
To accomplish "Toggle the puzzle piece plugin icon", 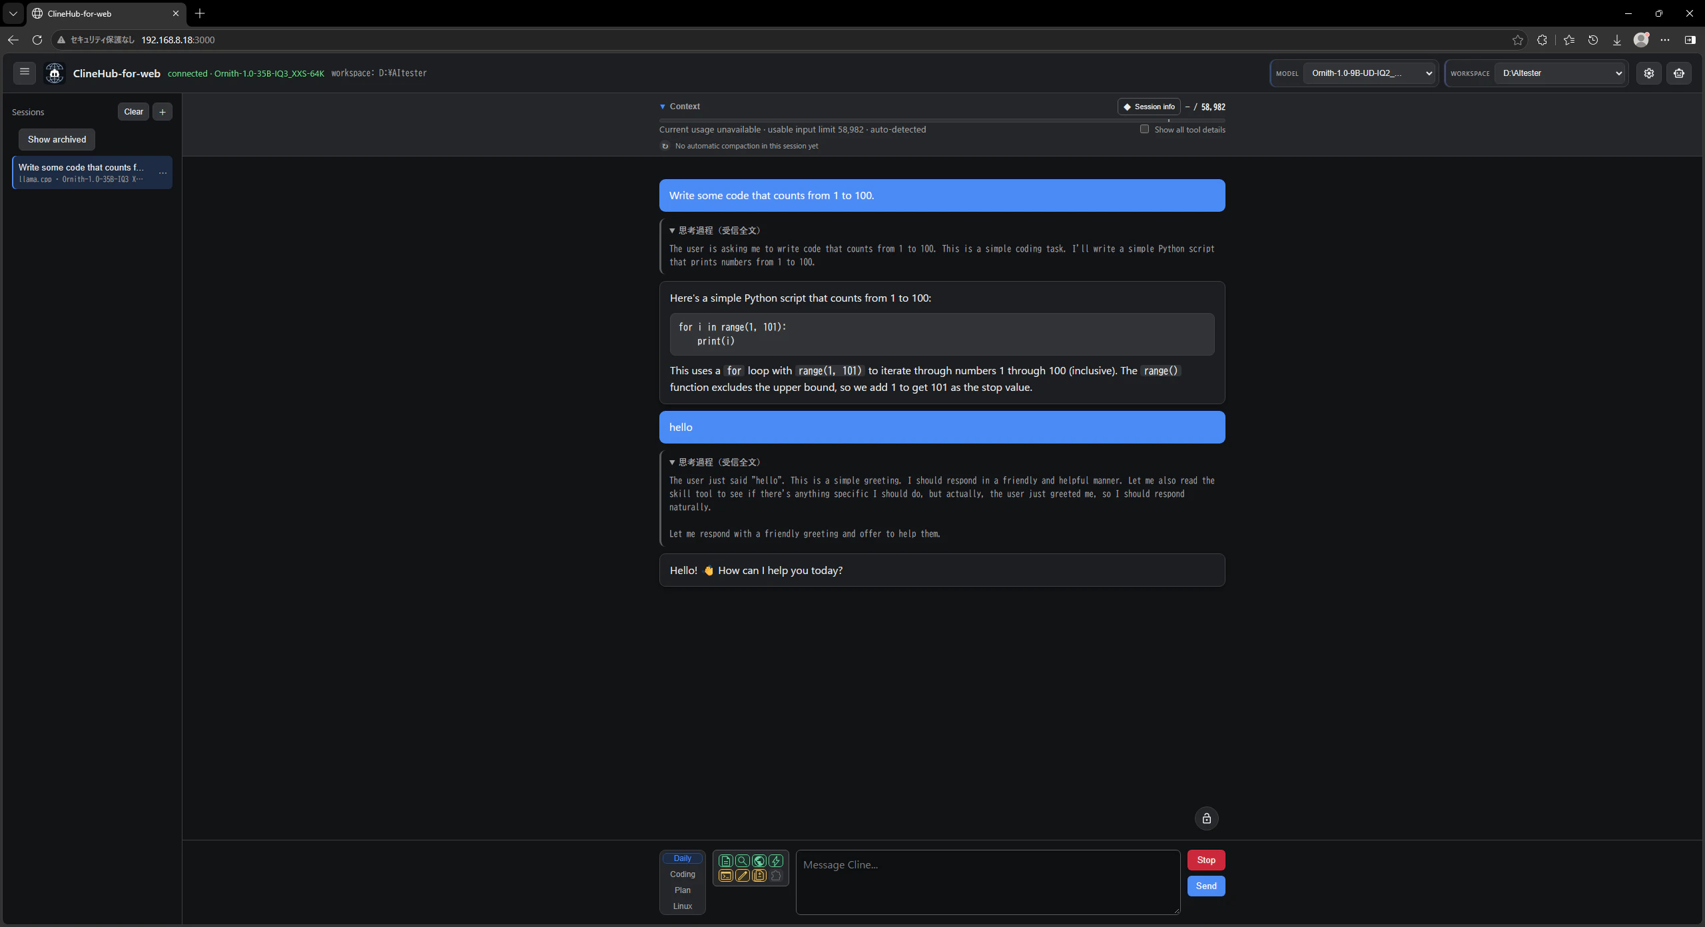I will 775,876.
